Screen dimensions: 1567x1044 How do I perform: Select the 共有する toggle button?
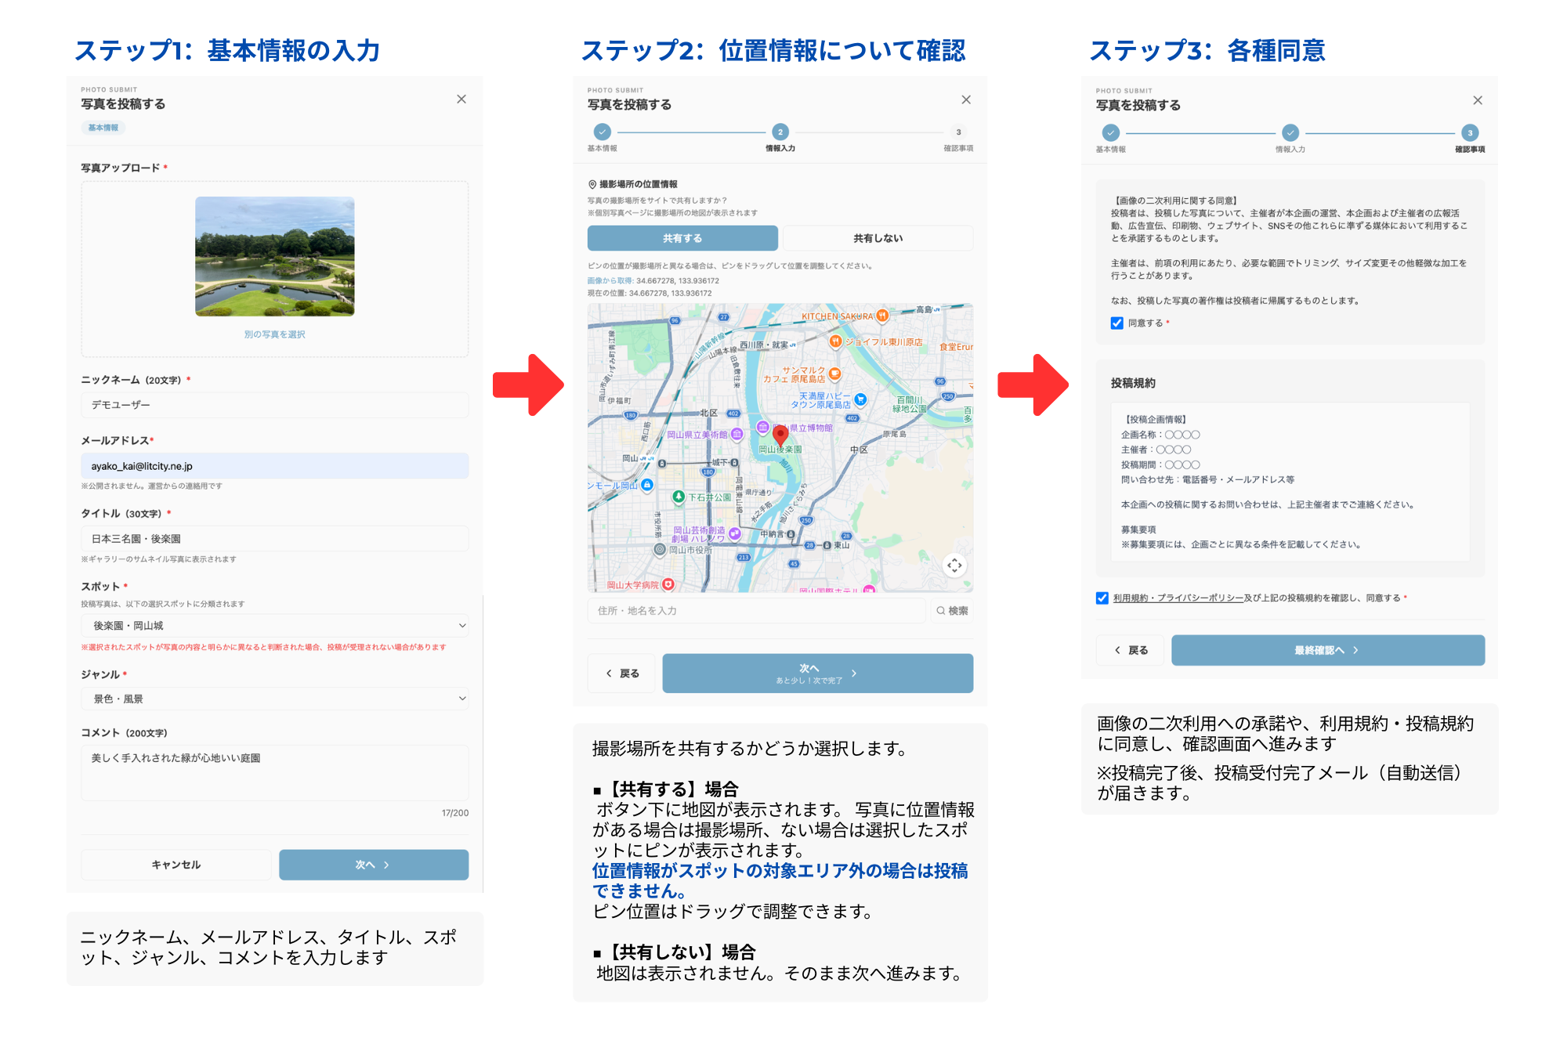pos(682,238)
